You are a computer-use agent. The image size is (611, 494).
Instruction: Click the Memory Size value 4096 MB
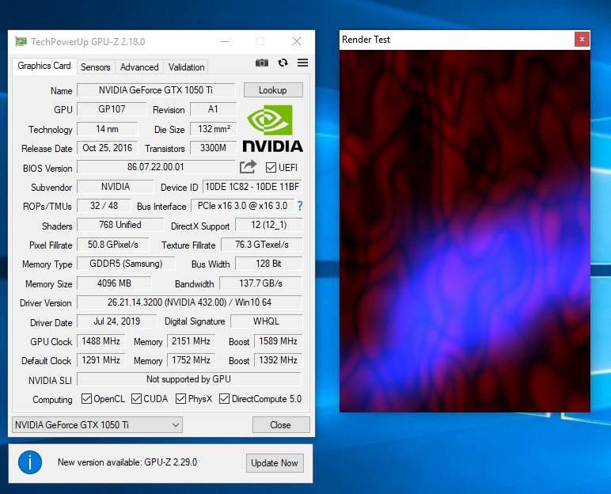tap(114, 283)
